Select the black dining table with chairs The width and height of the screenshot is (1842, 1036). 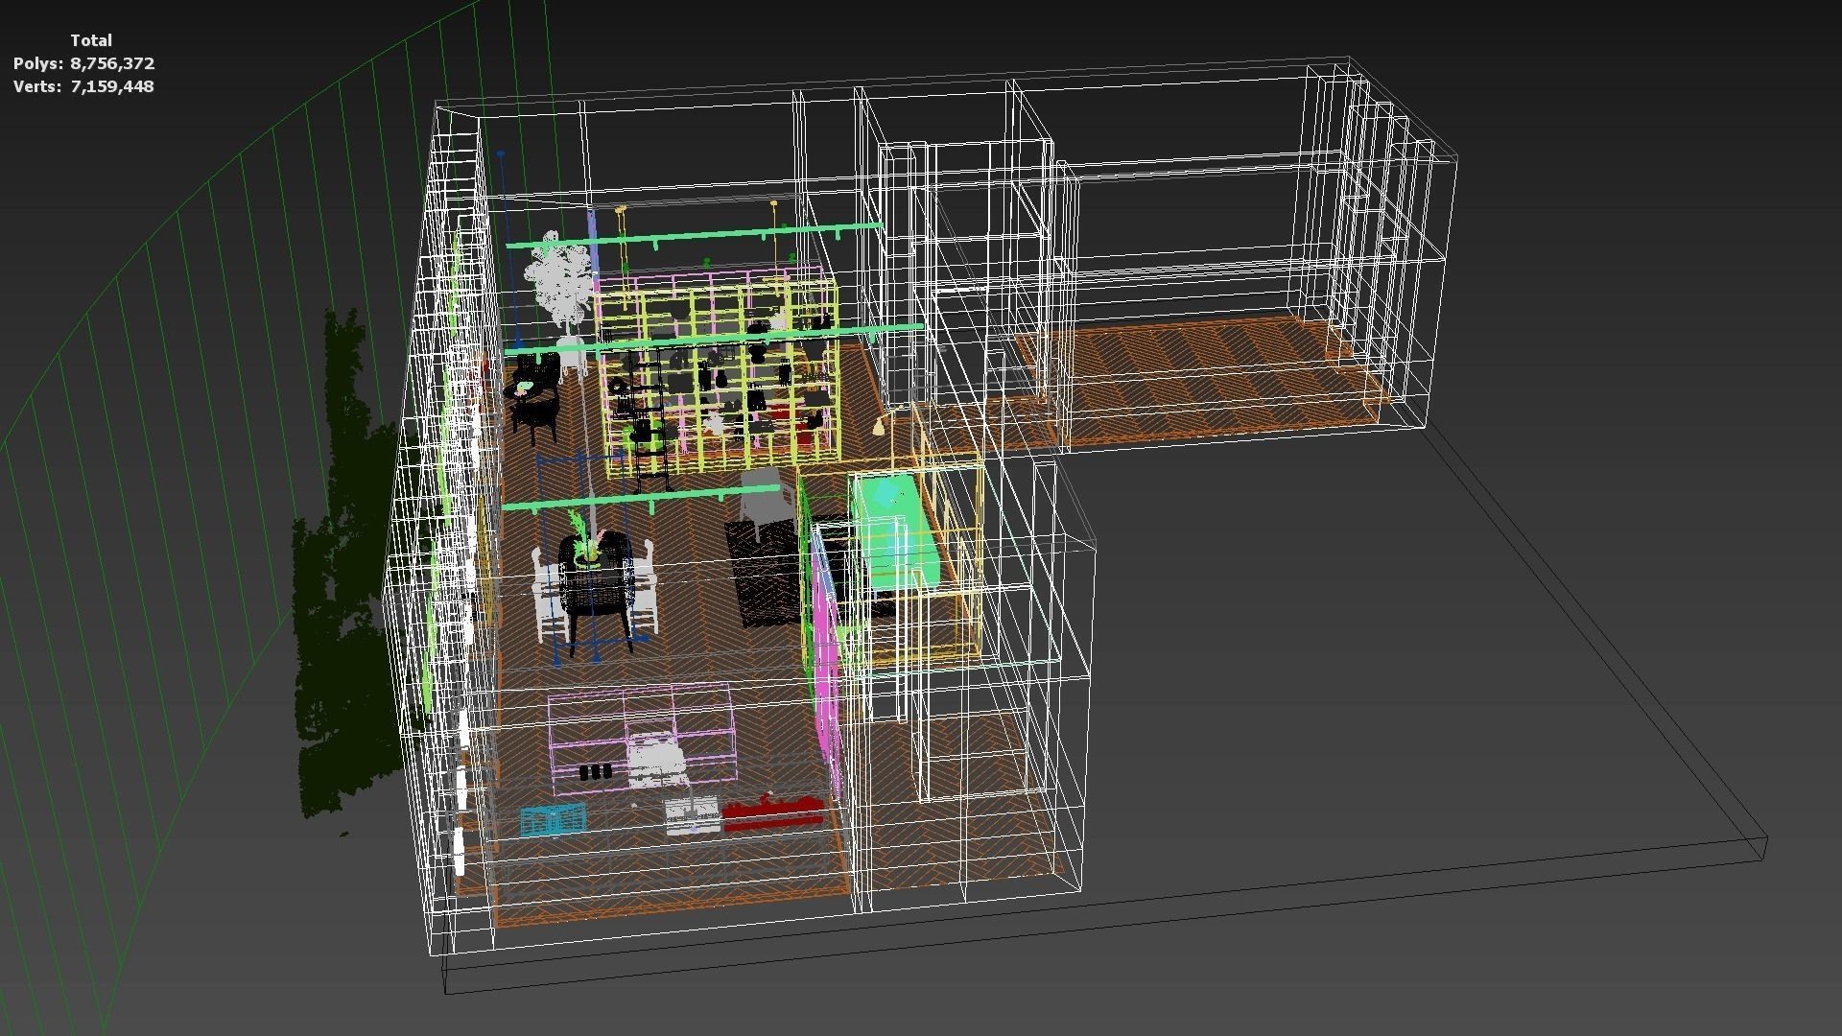pos(595,593)
